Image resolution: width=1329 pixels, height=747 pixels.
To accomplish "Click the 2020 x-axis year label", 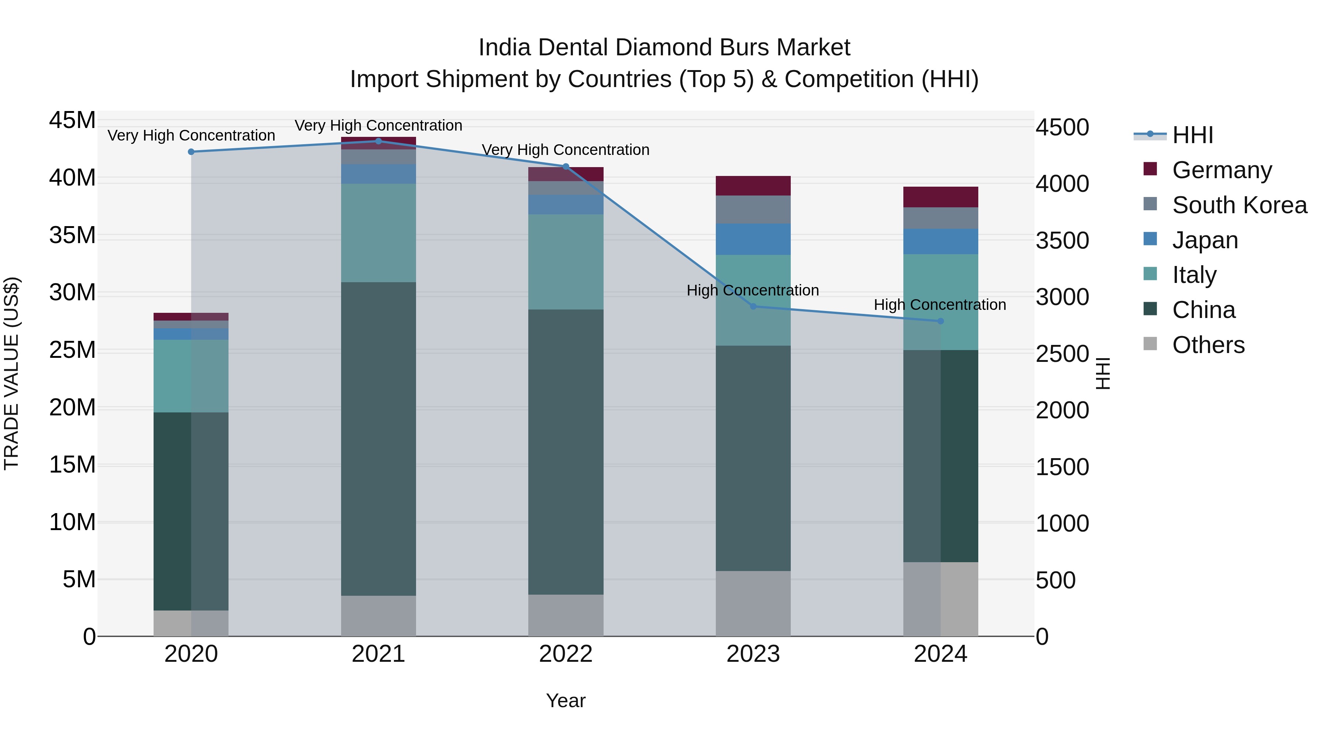I will 191,654.
